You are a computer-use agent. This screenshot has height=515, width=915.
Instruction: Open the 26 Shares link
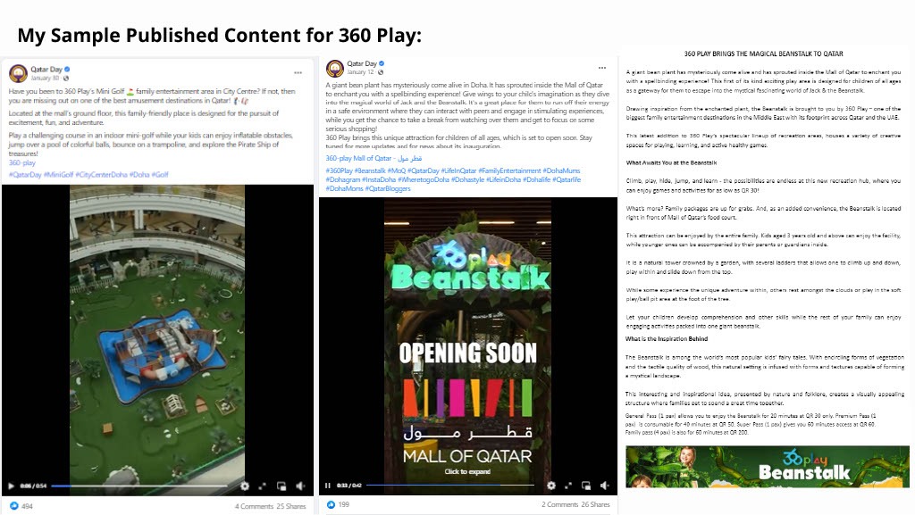[x=595, y=504]
